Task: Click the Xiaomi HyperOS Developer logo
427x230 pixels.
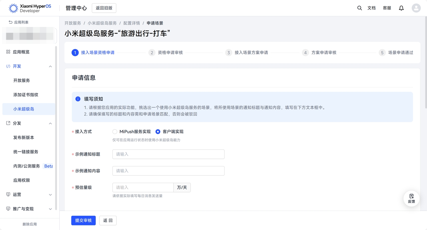Action: [x=30, y=8]
